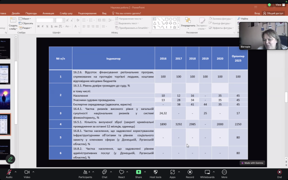Select Вікторія's video thumbnail
Screen dimensions: 288x180
263,36
